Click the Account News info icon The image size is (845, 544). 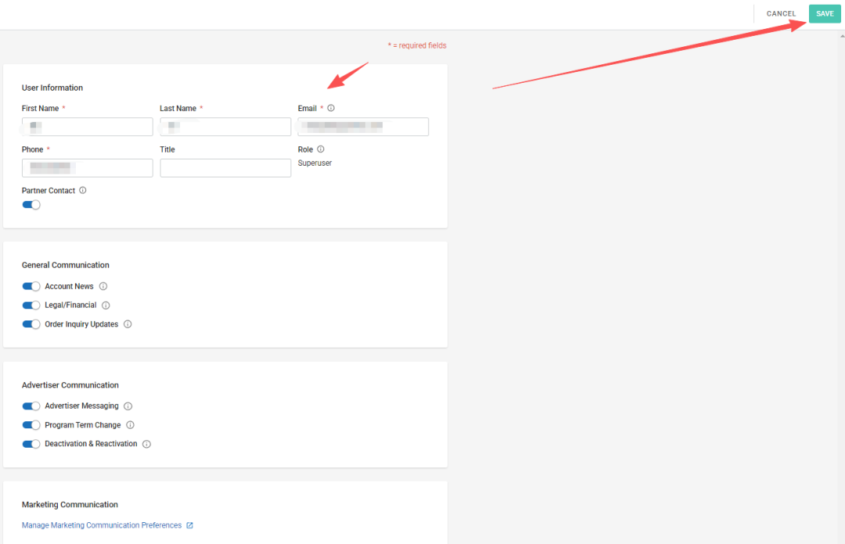pyautogui.click(x=103, y=286)
